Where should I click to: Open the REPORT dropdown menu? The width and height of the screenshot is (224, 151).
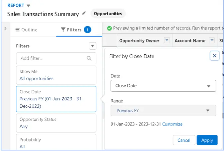point(28,5)
